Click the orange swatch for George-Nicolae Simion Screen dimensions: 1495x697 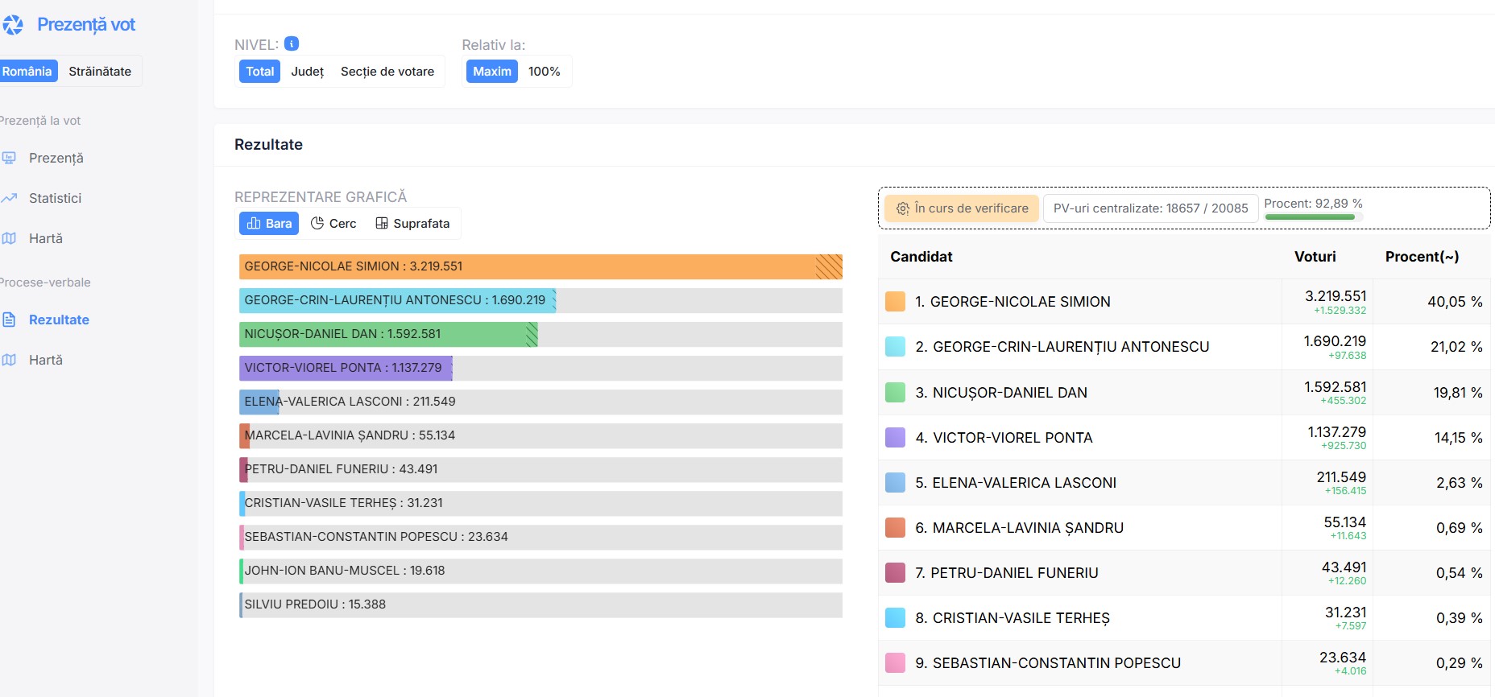click(895, 302)
